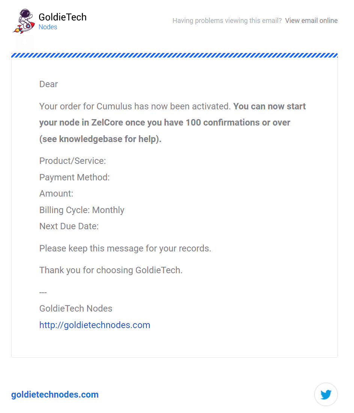Click the Thank you for choosing GoldieTech line
Viewport: 354px width, 413px height.
pyautogui.click(x=111, y=270)
